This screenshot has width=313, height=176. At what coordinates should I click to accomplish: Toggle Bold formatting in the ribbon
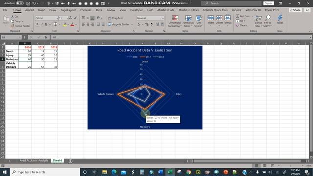coord(37,24)
